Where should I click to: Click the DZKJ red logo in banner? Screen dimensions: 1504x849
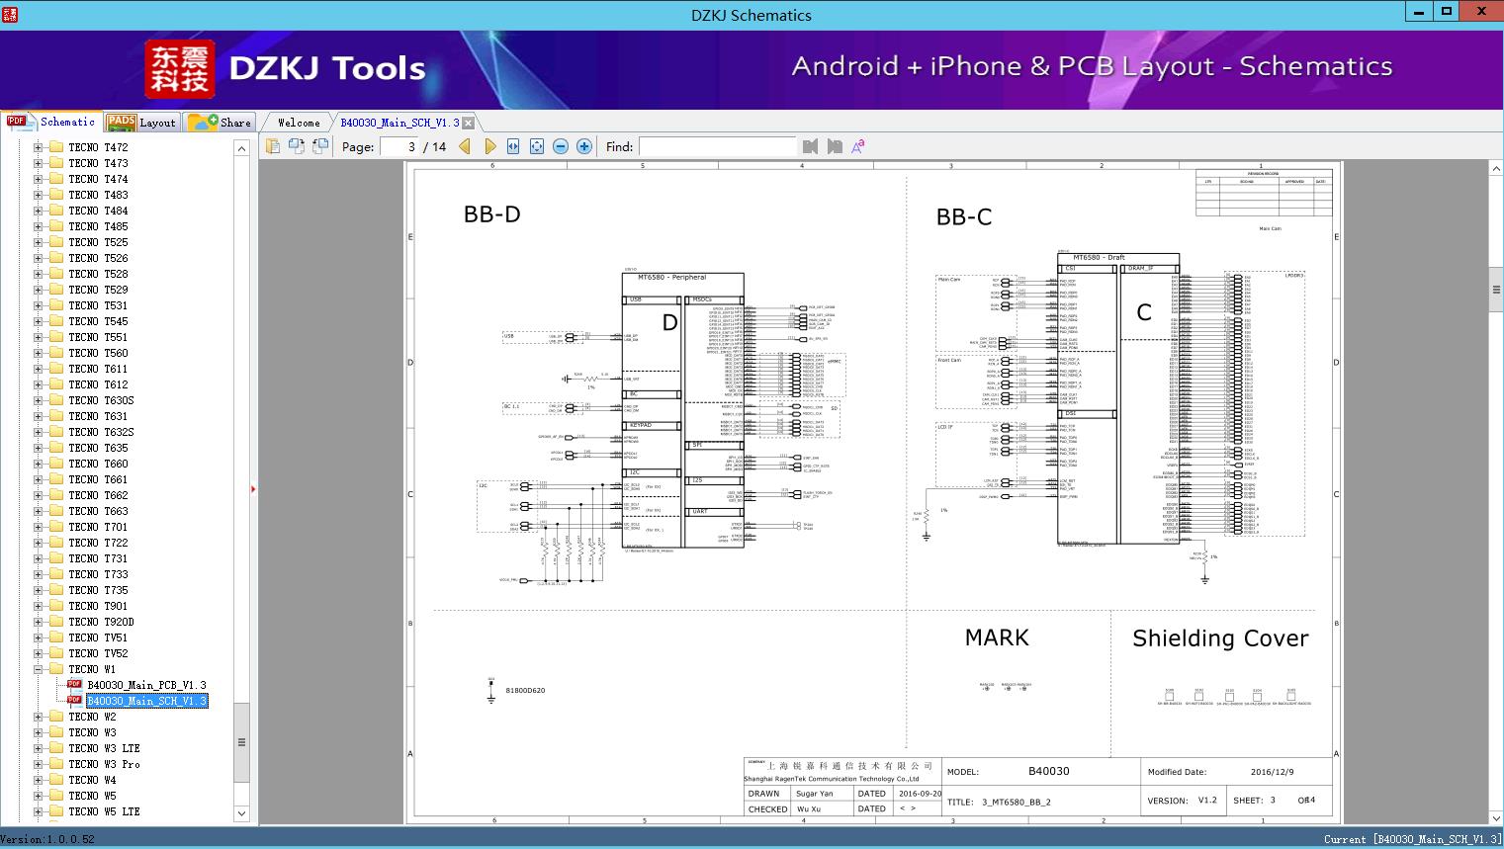(180, 69)
